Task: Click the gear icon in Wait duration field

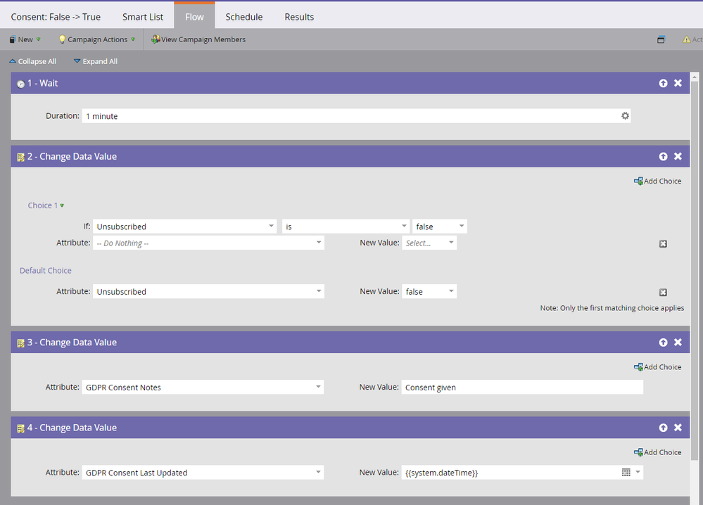Action: click(625, 116)
